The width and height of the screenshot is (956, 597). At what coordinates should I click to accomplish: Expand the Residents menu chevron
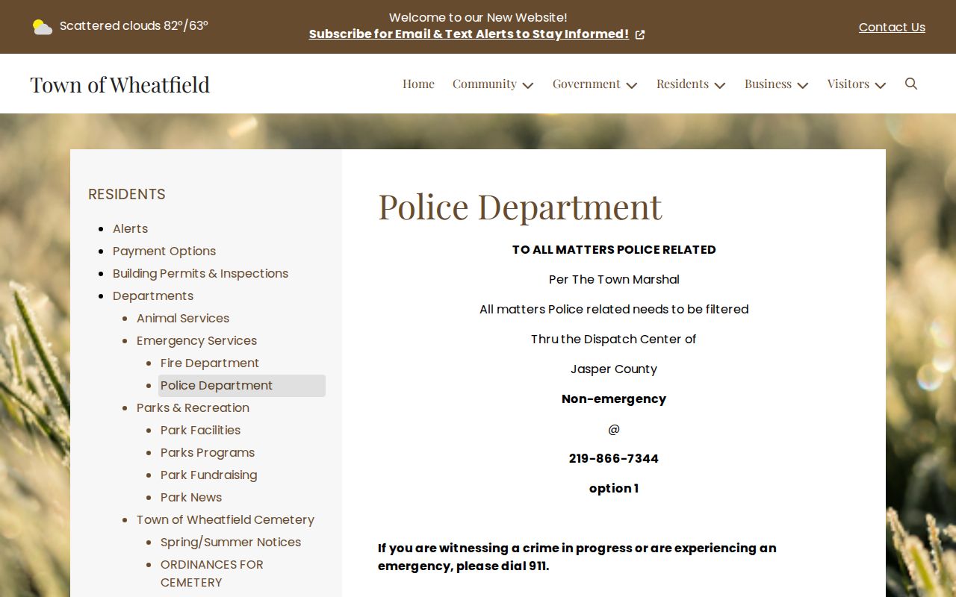click(x=720, y=85)
